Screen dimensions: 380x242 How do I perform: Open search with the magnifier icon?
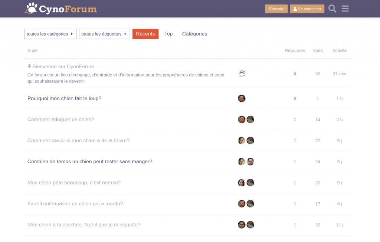tap(332, 9)
